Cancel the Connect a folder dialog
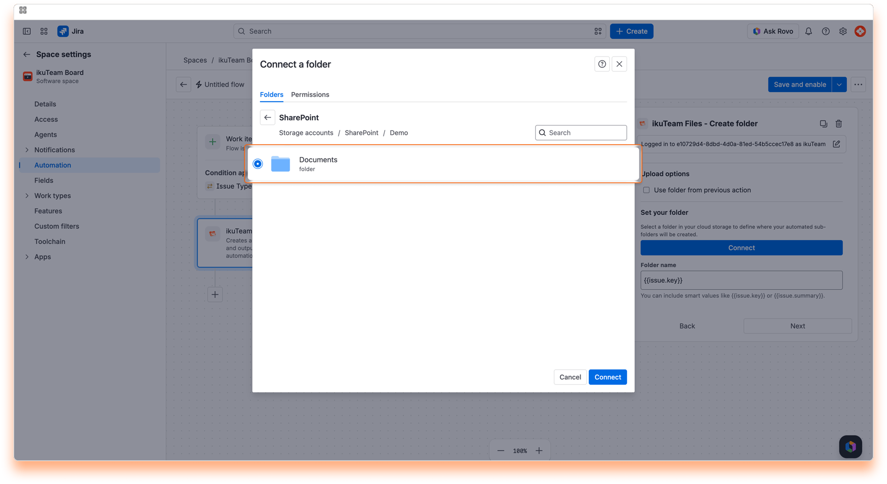This screenshot has height=484, width=887. [570, 377]
